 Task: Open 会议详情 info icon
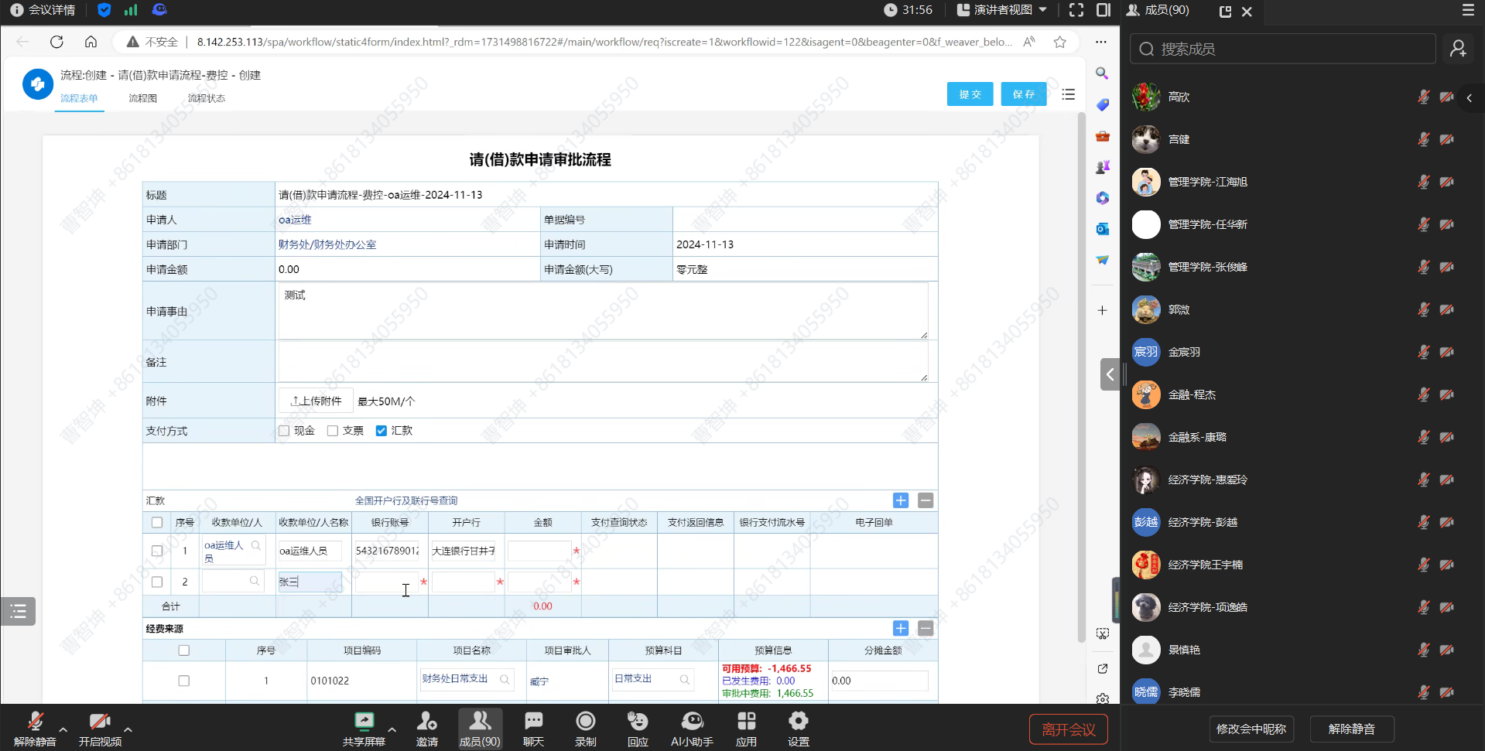(16, 10)
